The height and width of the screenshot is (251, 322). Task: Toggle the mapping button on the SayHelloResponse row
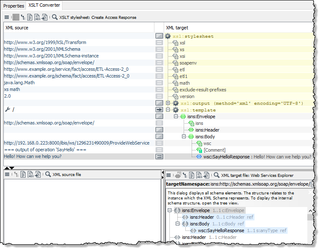point(159,157)
